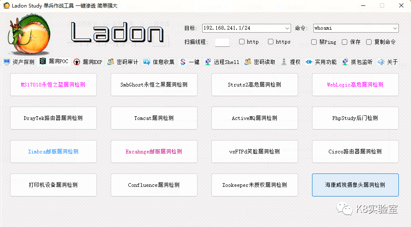This screenshot has width=411, height=227.
Task: Open the 关于 tab
Action: pos(388,62)
